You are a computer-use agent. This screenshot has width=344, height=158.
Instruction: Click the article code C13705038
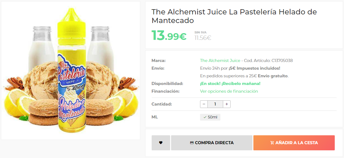(x=282, y=60)
